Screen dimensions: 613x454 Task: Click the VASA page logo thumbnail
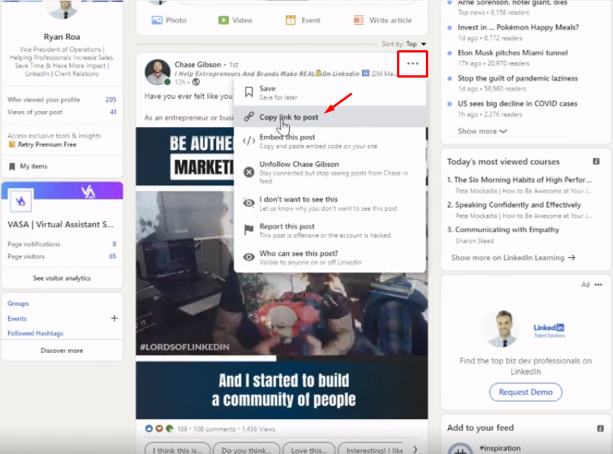pyautogui.click(x=21, y=201)
